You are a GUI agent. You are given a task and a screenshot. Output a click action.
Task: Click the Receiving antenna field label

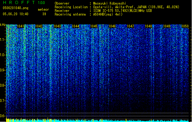pyautogui.click(x=70, y=14)
